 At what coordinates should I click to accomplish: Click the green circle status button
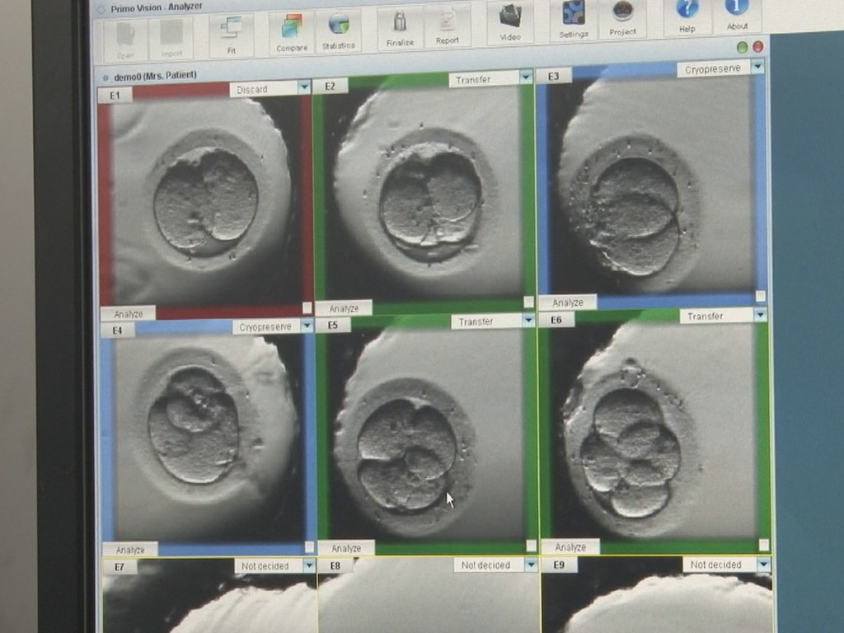point(742,48)
